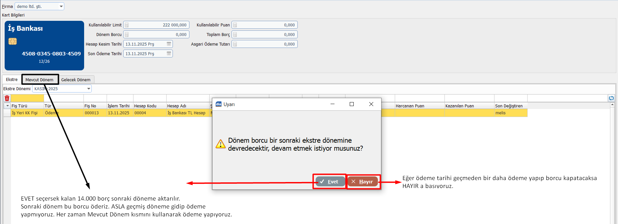Image resolution: width=618 pixels, height=224 pixels.
Task: Open the grid column selector arrow
Action: tap(7, 106)
